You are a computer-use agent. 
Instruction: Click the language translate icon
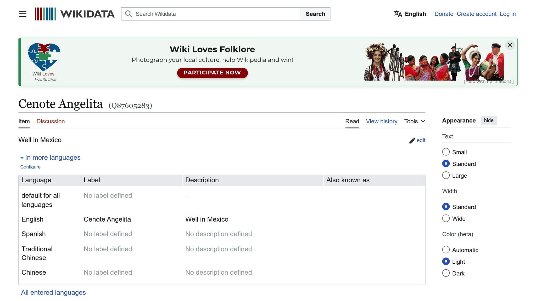point(398,14)
